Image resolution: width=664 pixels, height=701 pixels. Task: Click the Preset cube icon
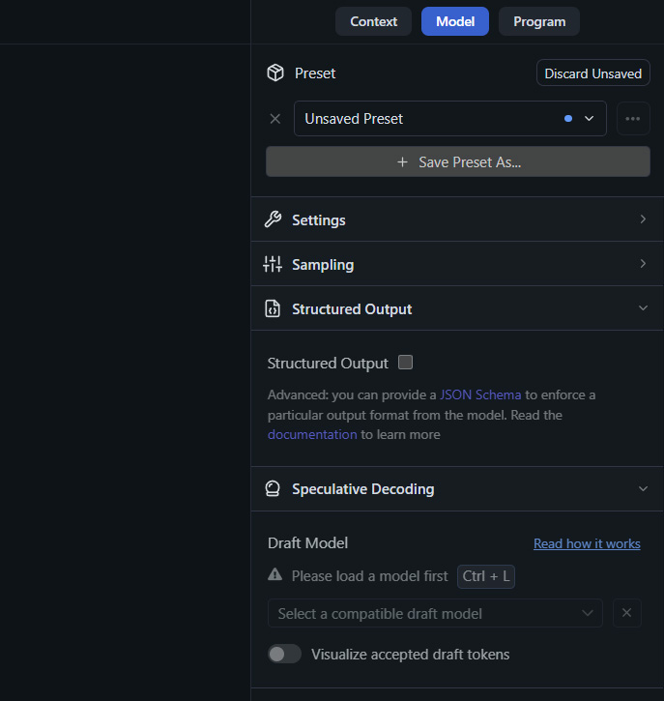tap(275, 73)
